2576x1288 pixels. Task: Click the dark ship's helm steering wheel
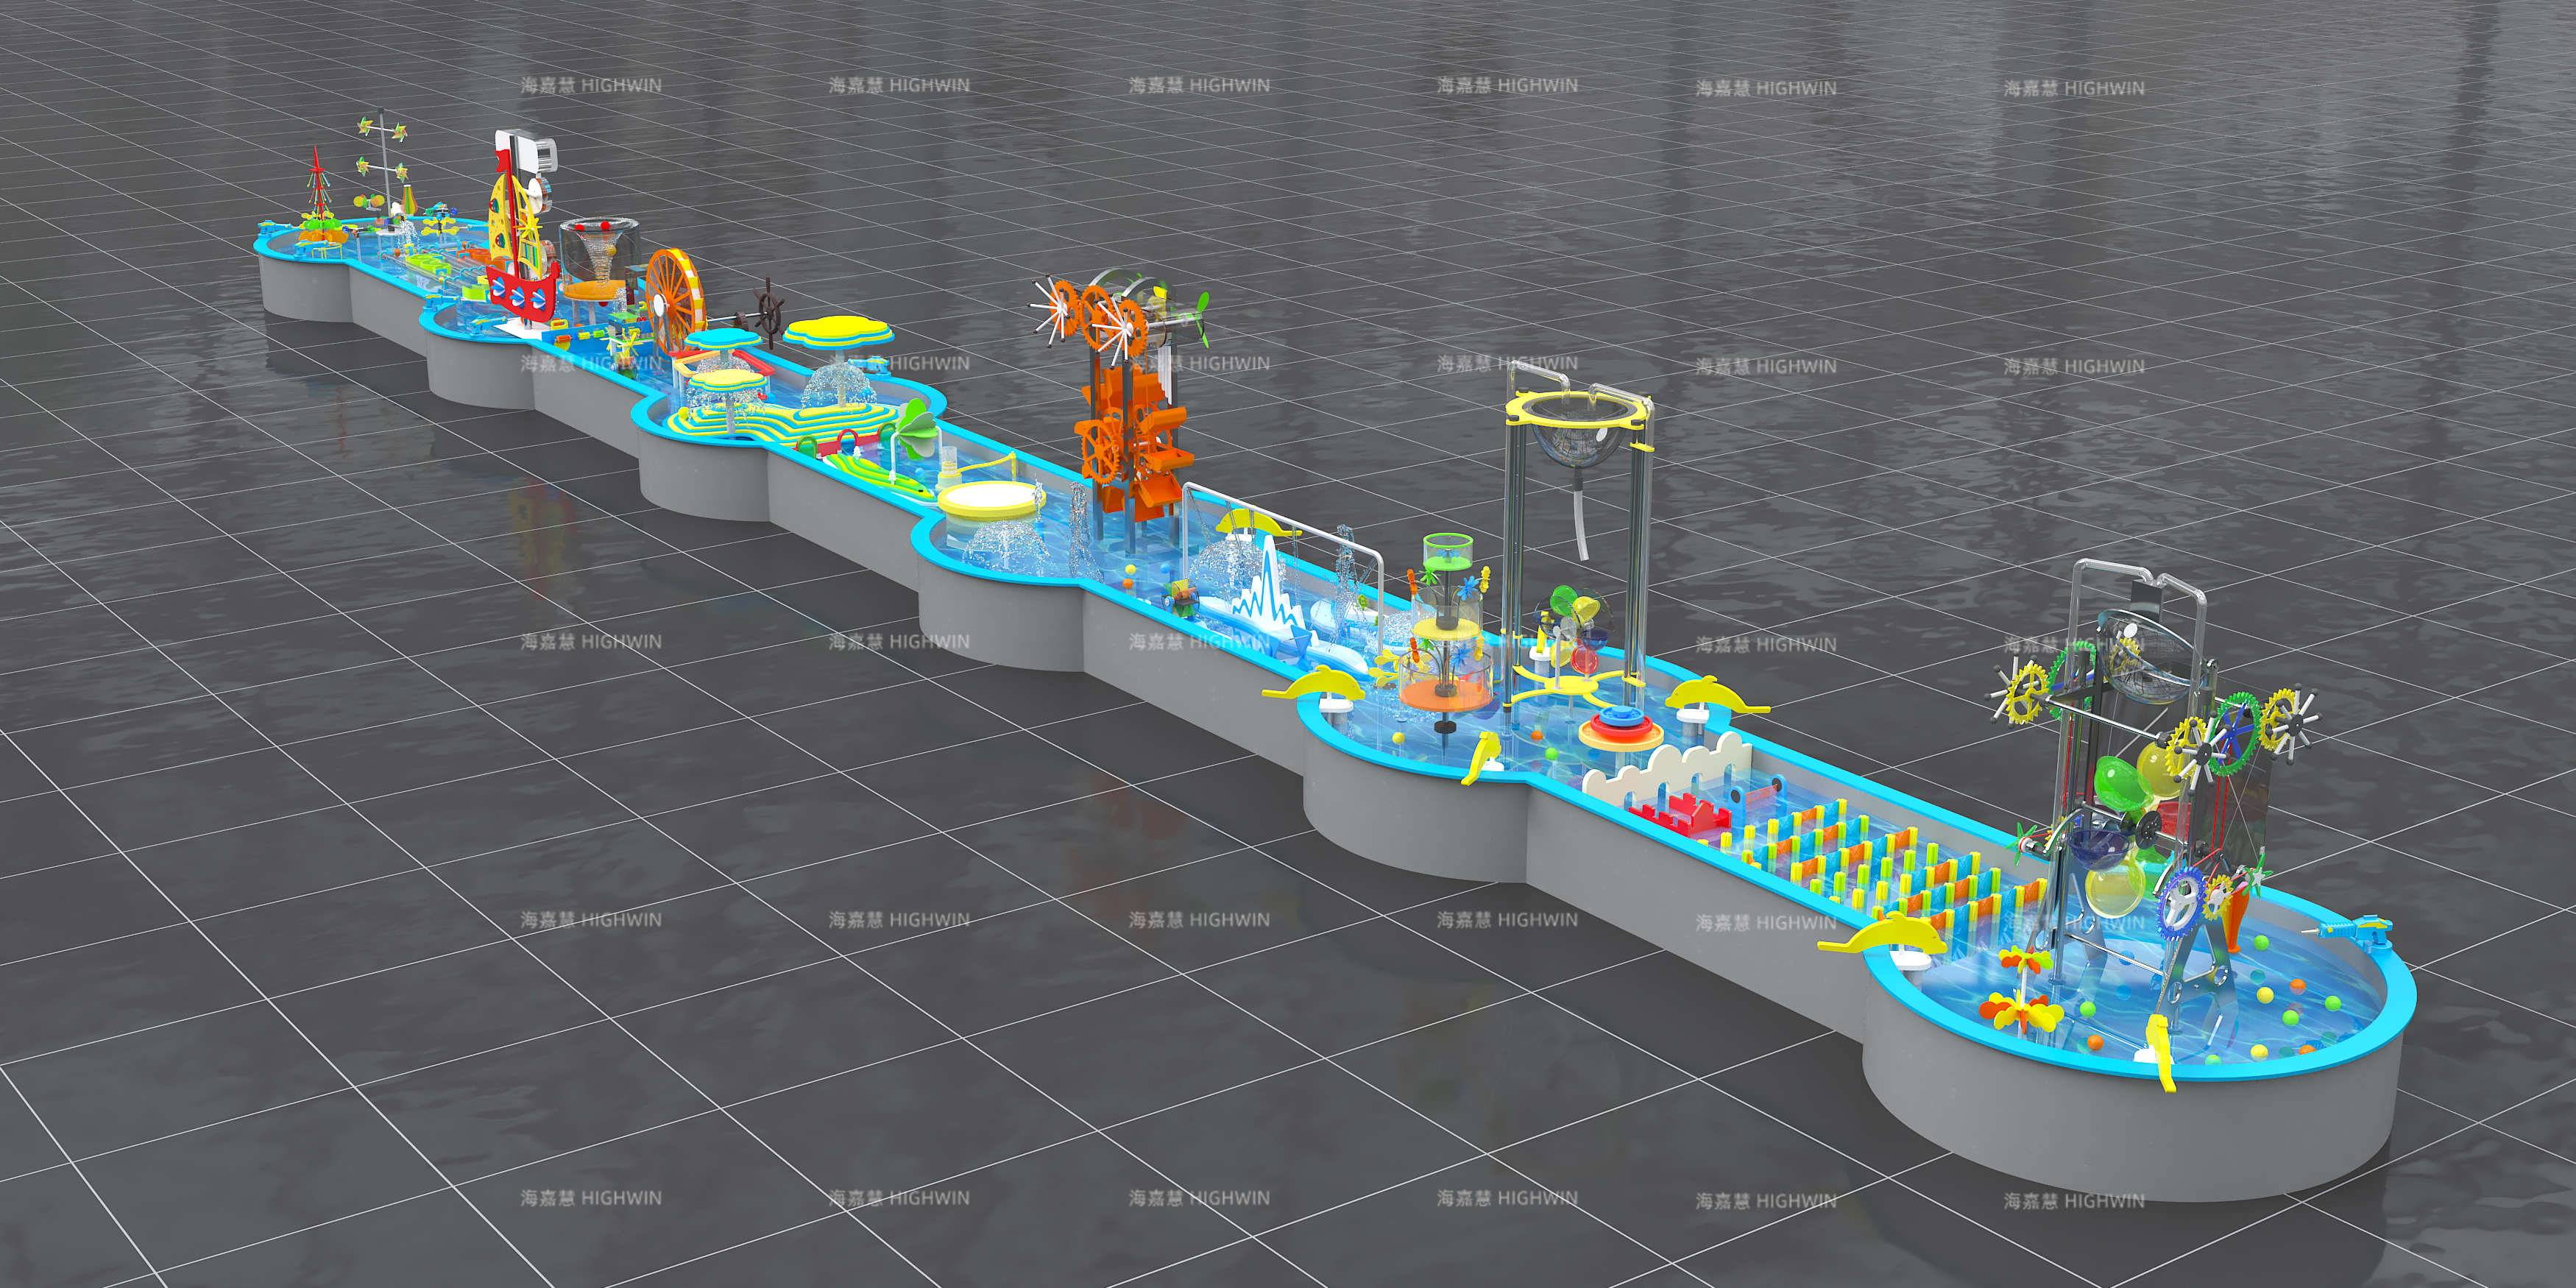coord(770,314)
